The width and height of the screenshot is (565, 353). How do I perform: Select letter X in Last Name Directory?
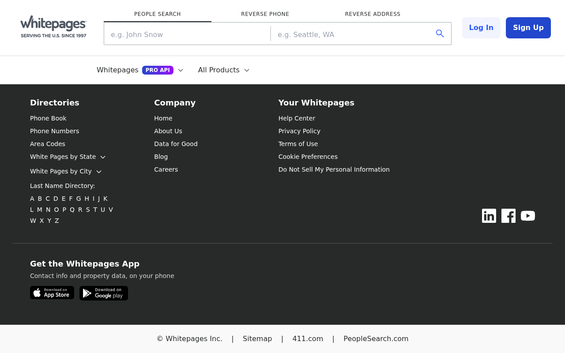pos(42,221)
